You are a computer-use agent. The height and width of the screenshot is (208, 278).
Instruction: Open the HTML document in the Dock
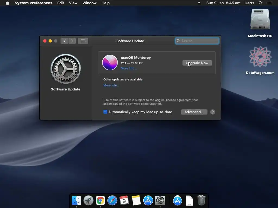click(x=189, y=201)
